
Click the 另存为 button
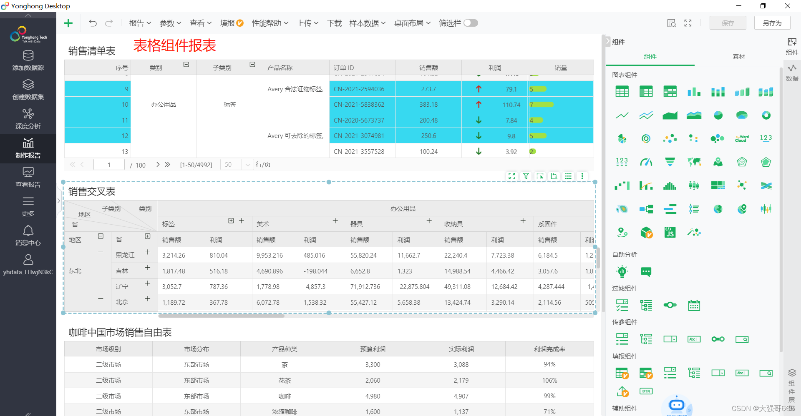pos(772,23)
